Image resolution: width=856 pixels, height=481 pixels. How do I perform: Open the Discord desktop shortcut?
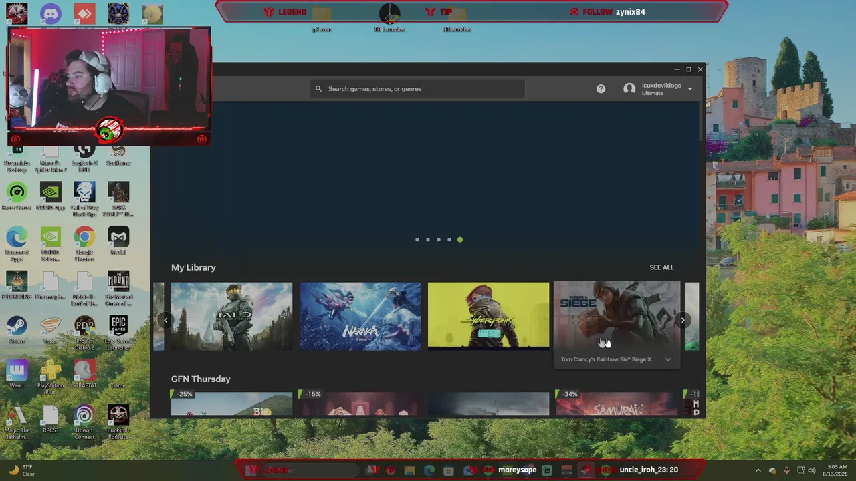[50, 14]
